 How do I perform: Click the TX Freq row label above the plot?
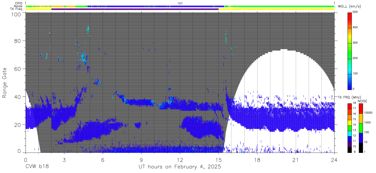tap(16, 9)
